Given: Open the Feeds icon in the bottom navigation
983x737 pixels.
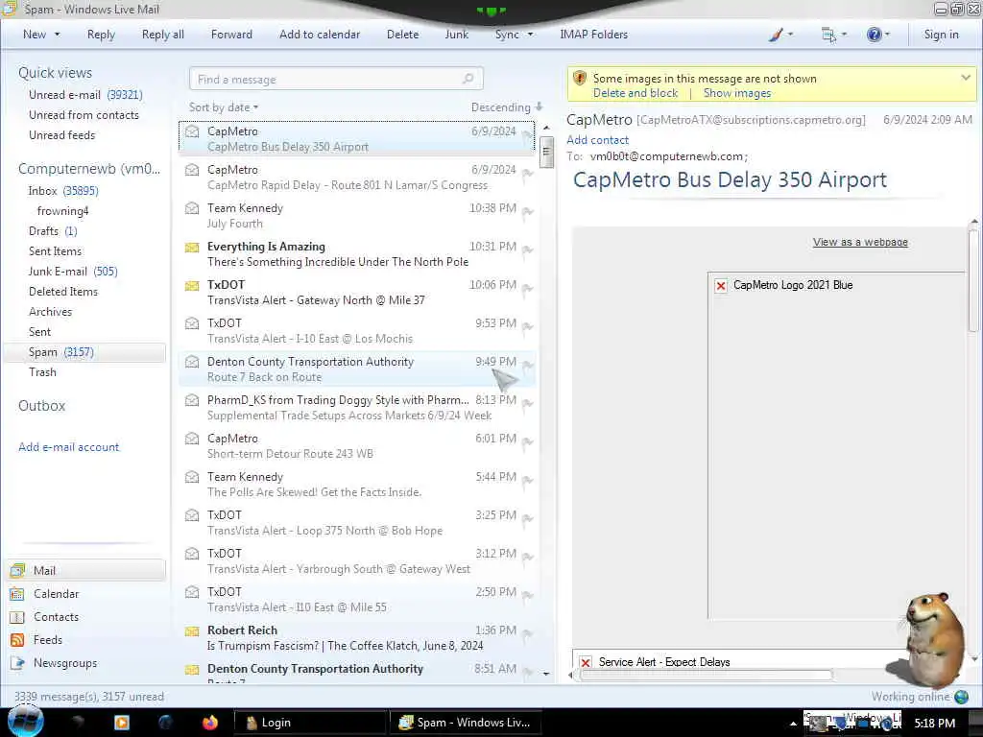Looking at the screenshot, I should point(17,640).
